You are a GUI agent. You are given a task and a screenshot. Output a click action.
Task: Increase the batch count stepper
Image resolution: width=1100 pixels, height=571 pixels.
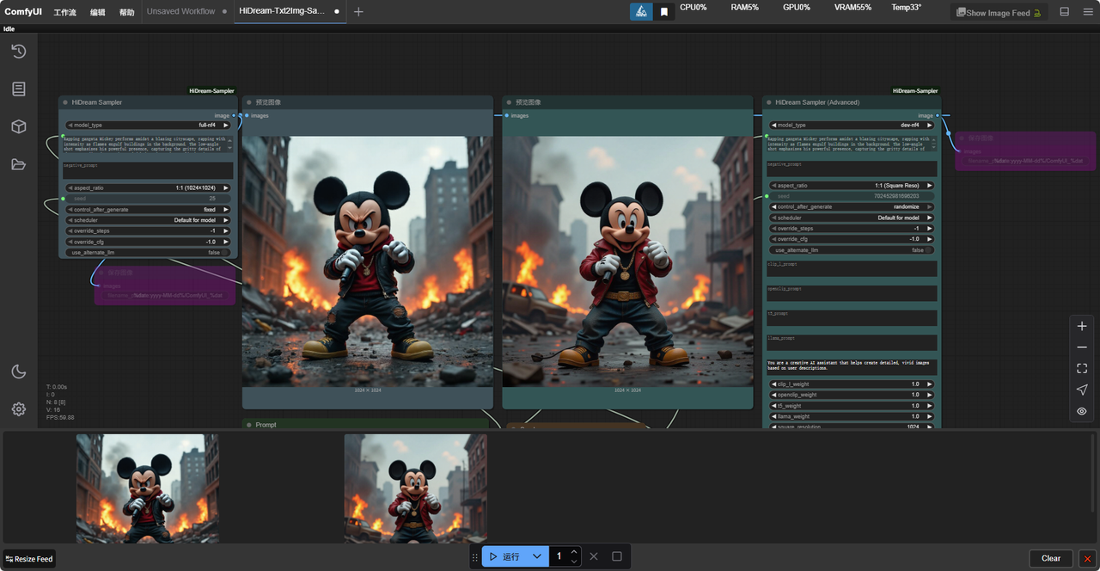pos(574,552)
